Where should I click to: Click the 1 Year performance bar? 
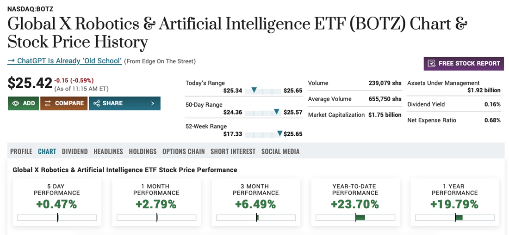455,218
